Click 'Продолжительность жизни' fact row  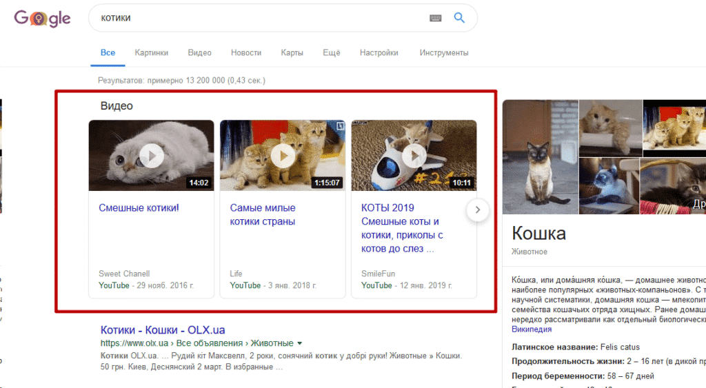609,361
